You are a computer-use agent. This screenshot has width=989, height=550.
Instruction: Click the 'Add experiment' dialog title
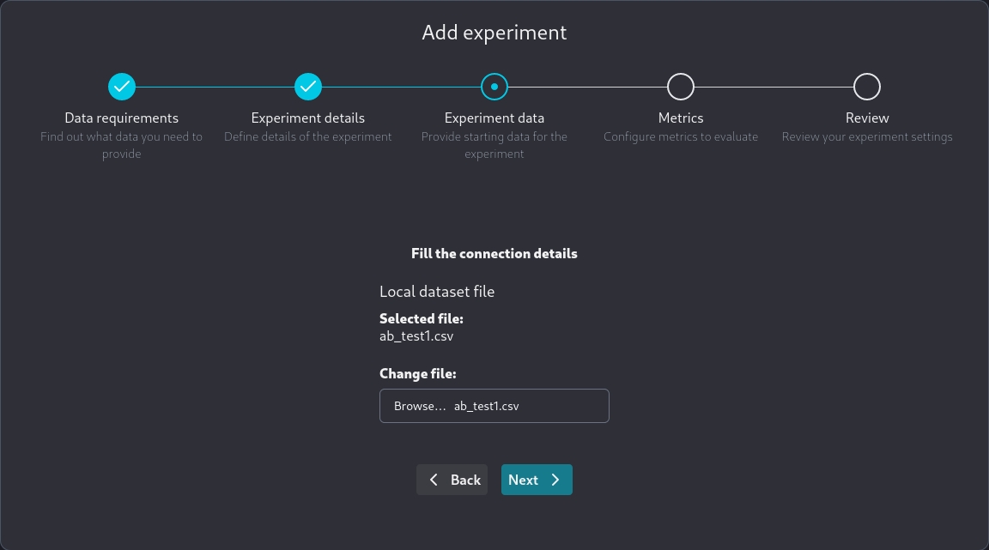(x=494, y=33)
